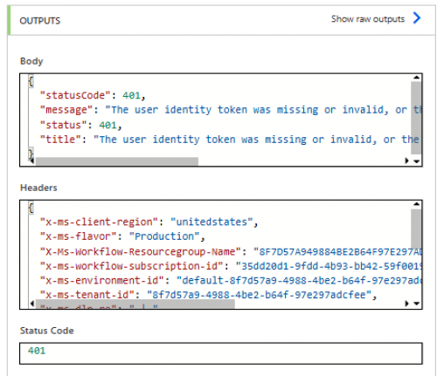Click the down arrow of Body vertical scrollbar
Image resolution: width=437 pixels, height=376 pixels.
[417, 161]
